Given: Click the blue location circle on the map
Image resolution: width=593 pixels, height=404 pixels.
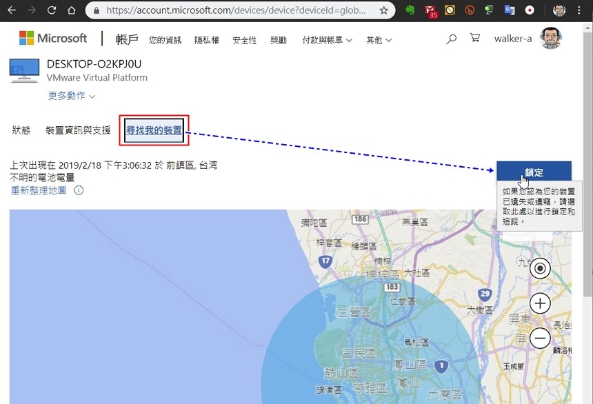Looking at the screenshot, I should [x=372, y=341].
